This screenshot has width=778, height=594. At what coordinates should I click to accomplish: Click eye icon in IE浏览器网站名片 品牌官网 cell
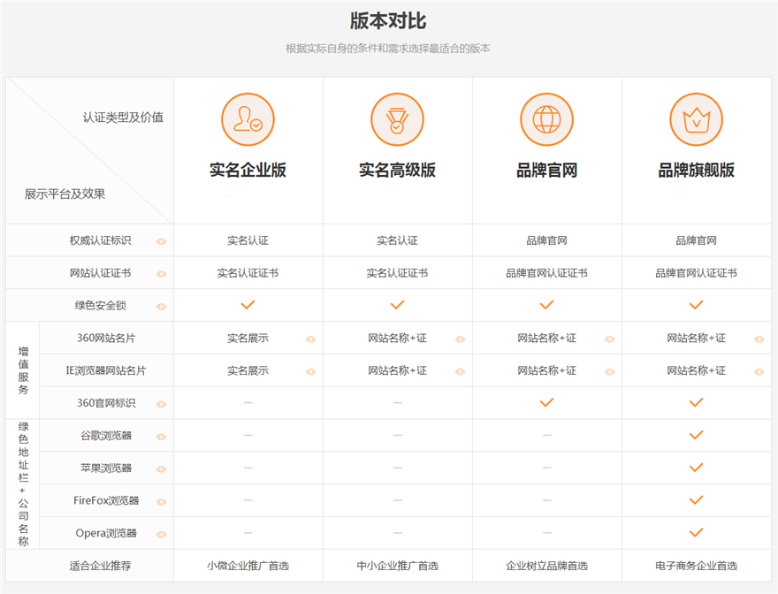click(x=610, y=371)
